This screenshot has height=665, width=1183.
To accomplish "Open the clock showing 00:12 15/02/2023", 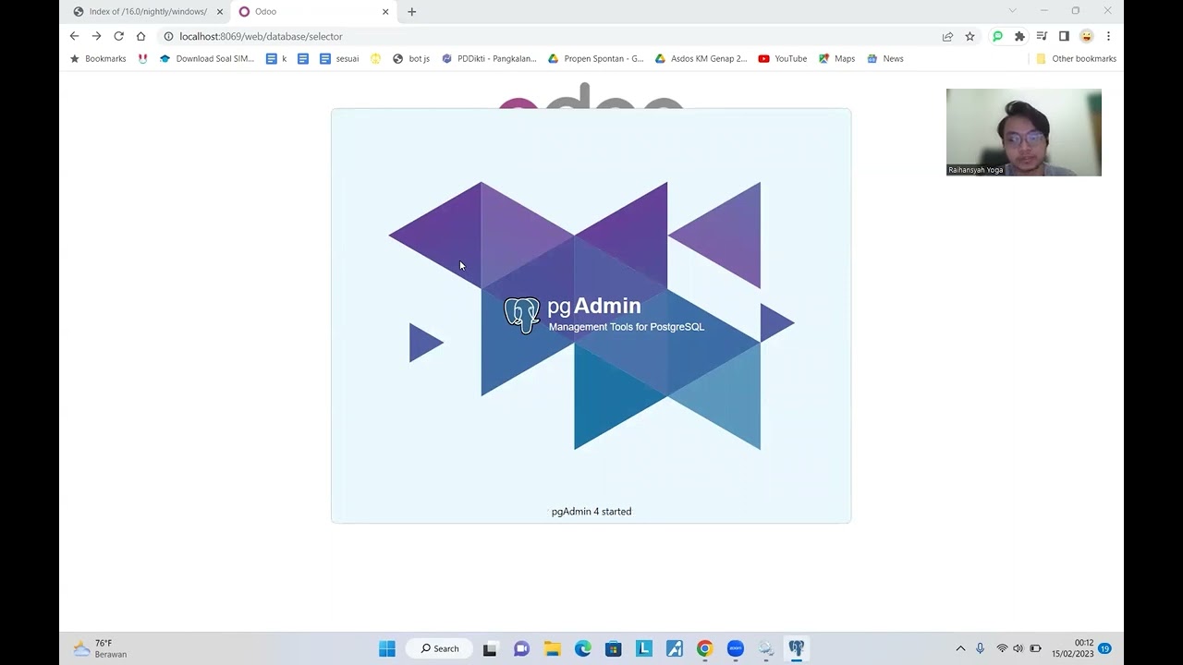I will [x=1072, y=648].
